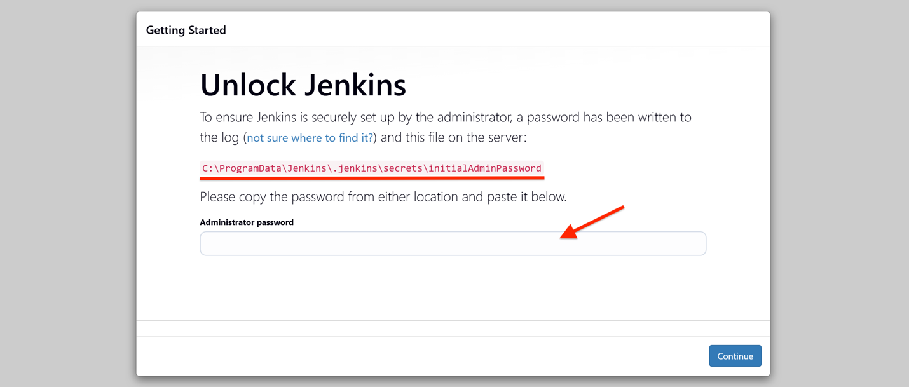Viewport: 909px width, 387px height.
Task: Click the Continue button
Action: [735, 356]
